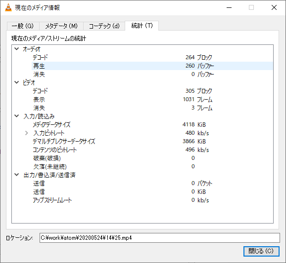Select the メディアデータサイズ row
Screen dimensions: 286x263
click(x=152, y=124)
